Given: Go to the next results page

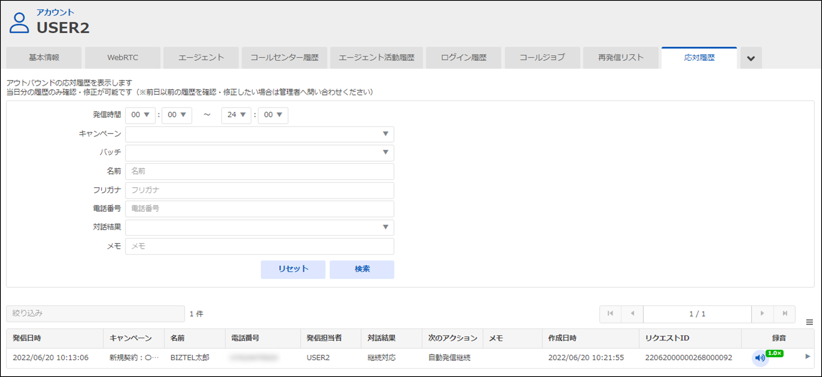Looking at the screenshot, I should (x=762, y=314).
